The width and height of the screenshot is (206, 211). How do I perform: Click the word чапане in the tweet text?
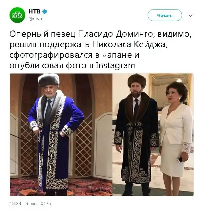(x=116, y=55)
